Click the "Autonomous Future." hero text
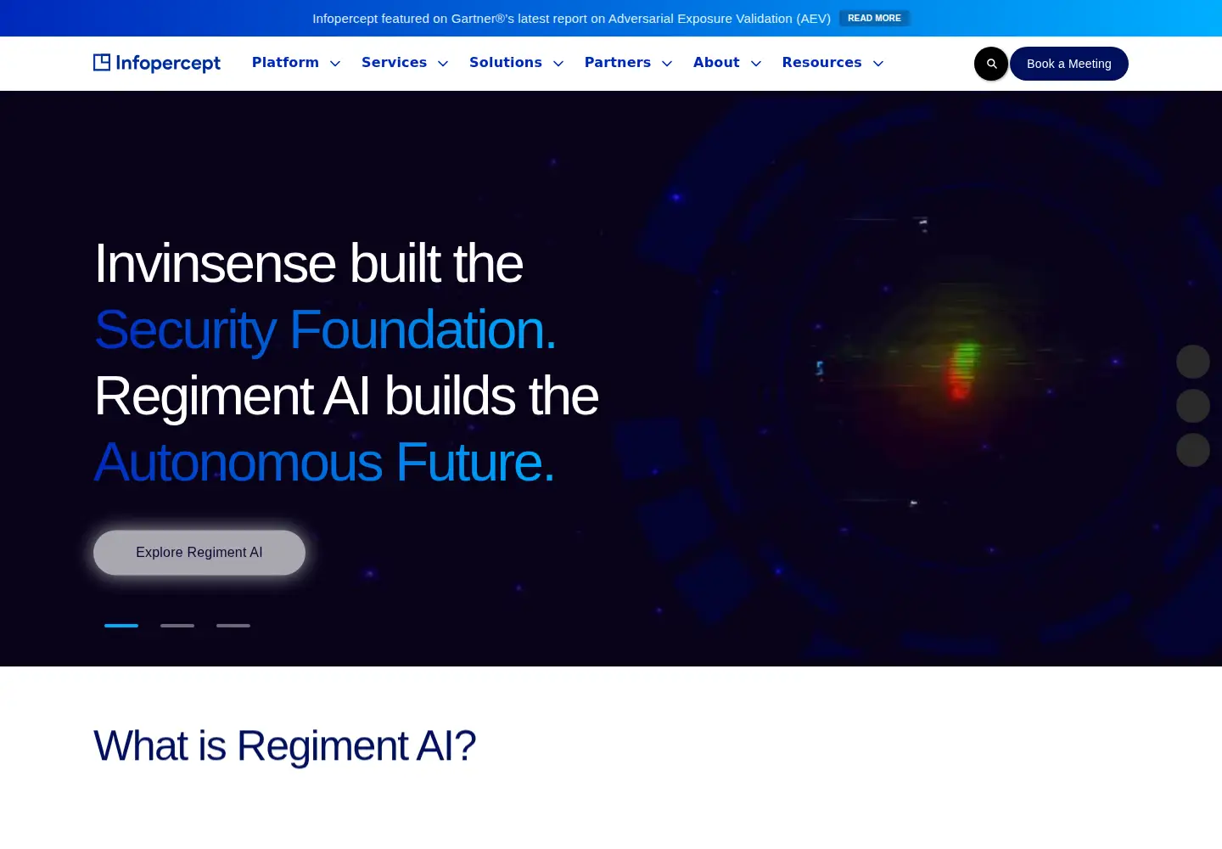This screenshot has width=1222, height=849. click(x=324, y=463)
